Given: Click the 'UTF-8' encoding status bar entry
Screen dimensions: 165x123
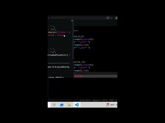Looking at the screenshot, I should click(x=105, y=100).
